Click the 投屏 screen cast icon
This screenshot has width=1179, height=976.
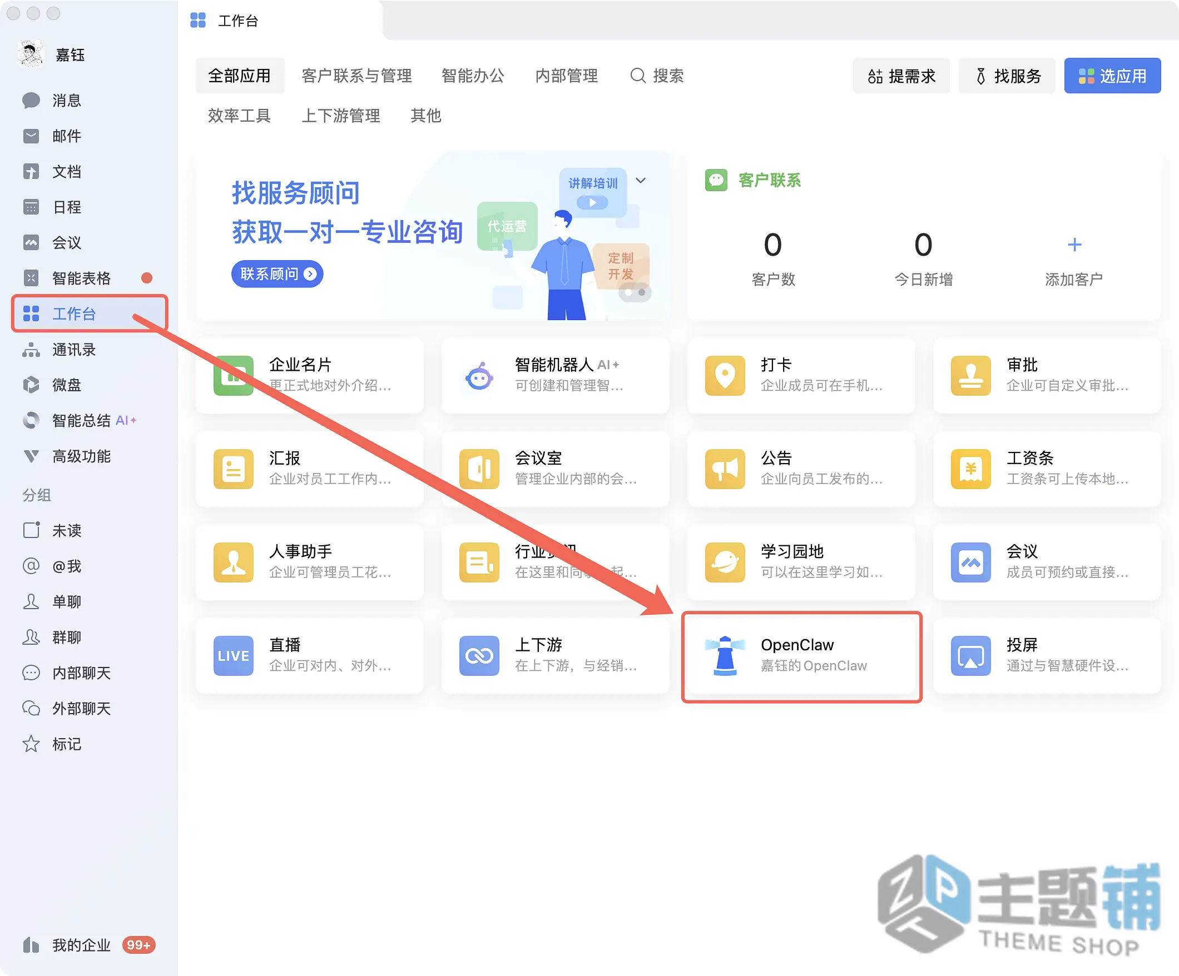pos(970,655)
